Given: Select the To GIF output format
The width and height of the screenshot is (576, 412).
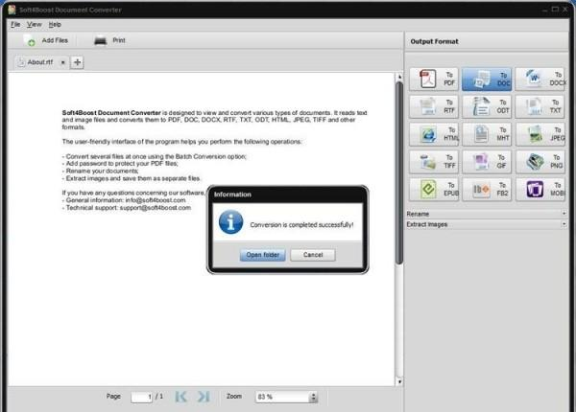Looking at the screenshot, I should coord(487,162).
